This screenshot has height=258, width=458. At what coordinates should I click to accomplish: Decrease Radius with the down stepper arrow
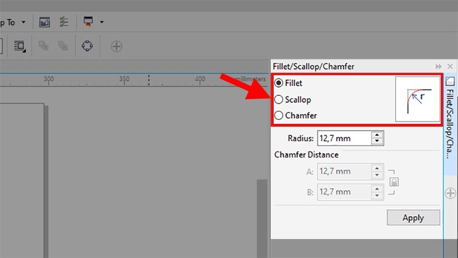tap(377, 141)
